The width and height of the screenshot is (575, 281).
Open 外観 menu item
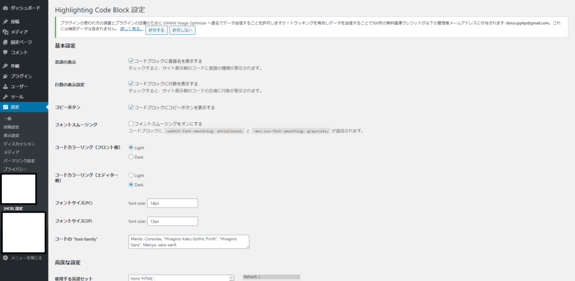pyautogui.click(x=24, y=66)
